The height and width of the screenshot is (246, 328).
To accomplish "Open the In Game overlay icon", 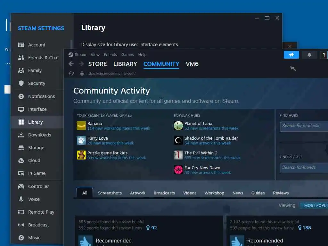I will 21,173.
